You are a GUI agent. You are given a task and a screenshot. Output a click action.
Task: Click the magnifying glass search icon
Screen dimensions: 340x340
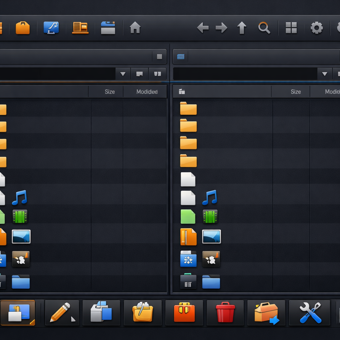(264, 28)
